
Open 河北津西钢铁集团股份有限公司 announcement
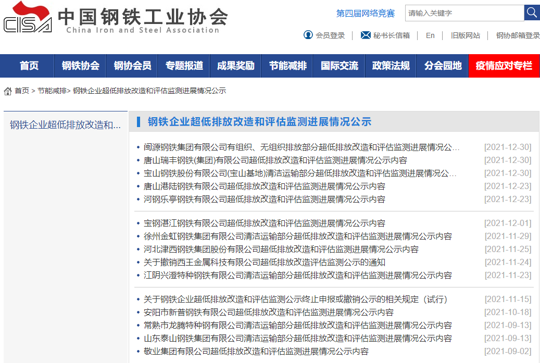281,249
